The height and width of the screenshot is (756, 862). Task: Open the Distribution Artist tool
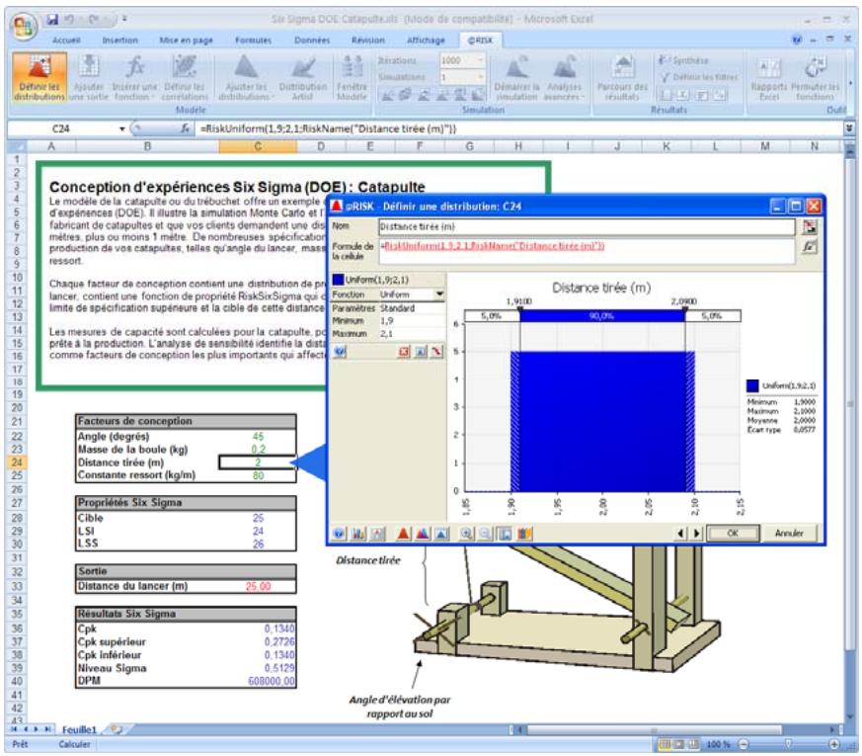(303, 77)
